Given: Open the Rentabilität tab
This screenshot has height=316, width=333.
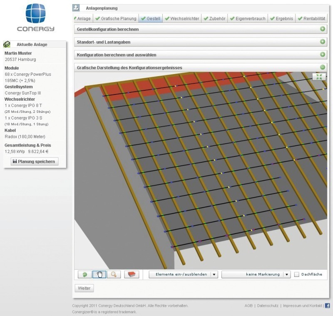Looking at the screenshot, I should tap(311, 19).
